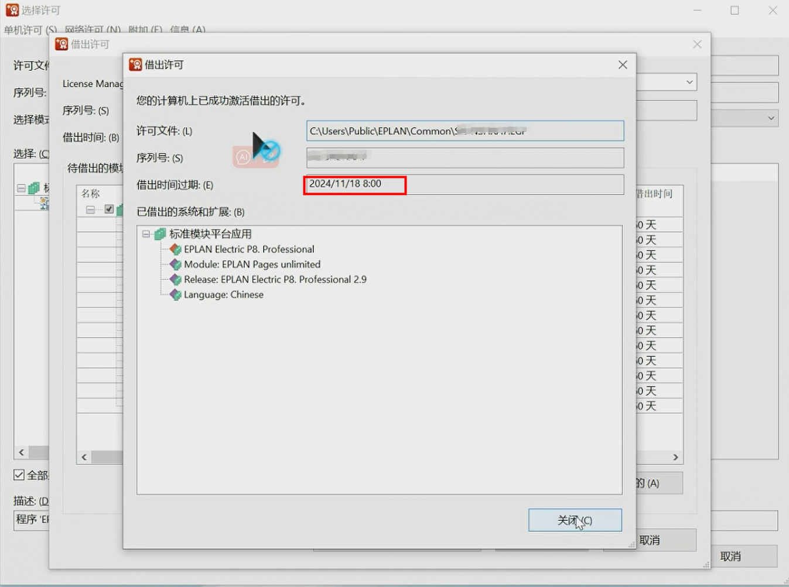Maximize the 选择许可 window
This screenshot has height=587, width=789.
pos(735,11)
